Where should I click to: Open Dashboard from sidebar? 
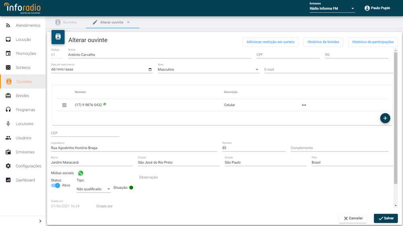click(23, 180)
